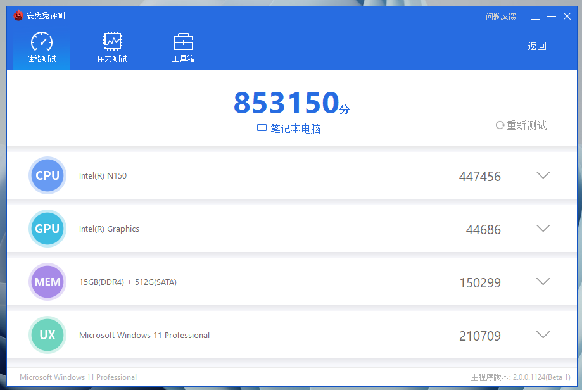Click the Intel(R) N150 CPU name

(103, 176)
